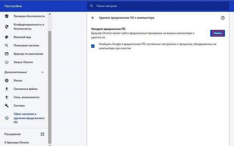This screenshot has width=234, height=146.
Task: Click the accessibility icon for Спец. возможности
Action: [7, 97]
